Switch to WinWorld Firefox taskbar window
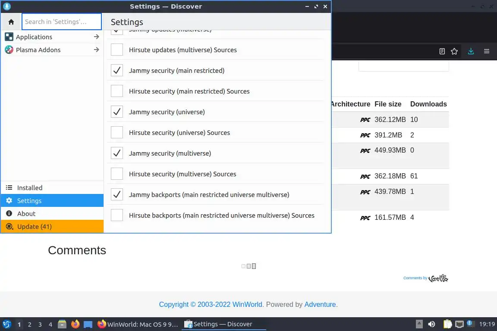 pos(138,325)
